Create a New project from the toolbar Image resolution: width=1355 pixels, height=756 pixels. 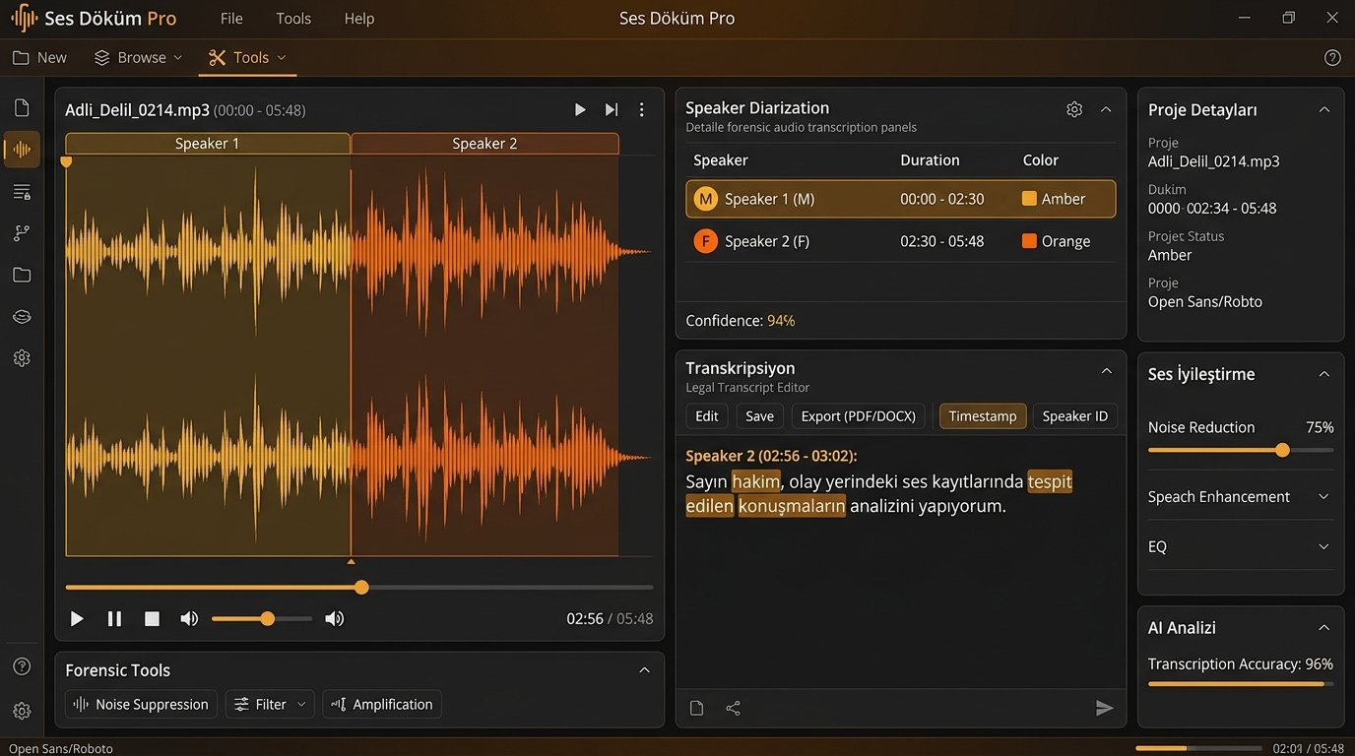(x=39, y=58)
